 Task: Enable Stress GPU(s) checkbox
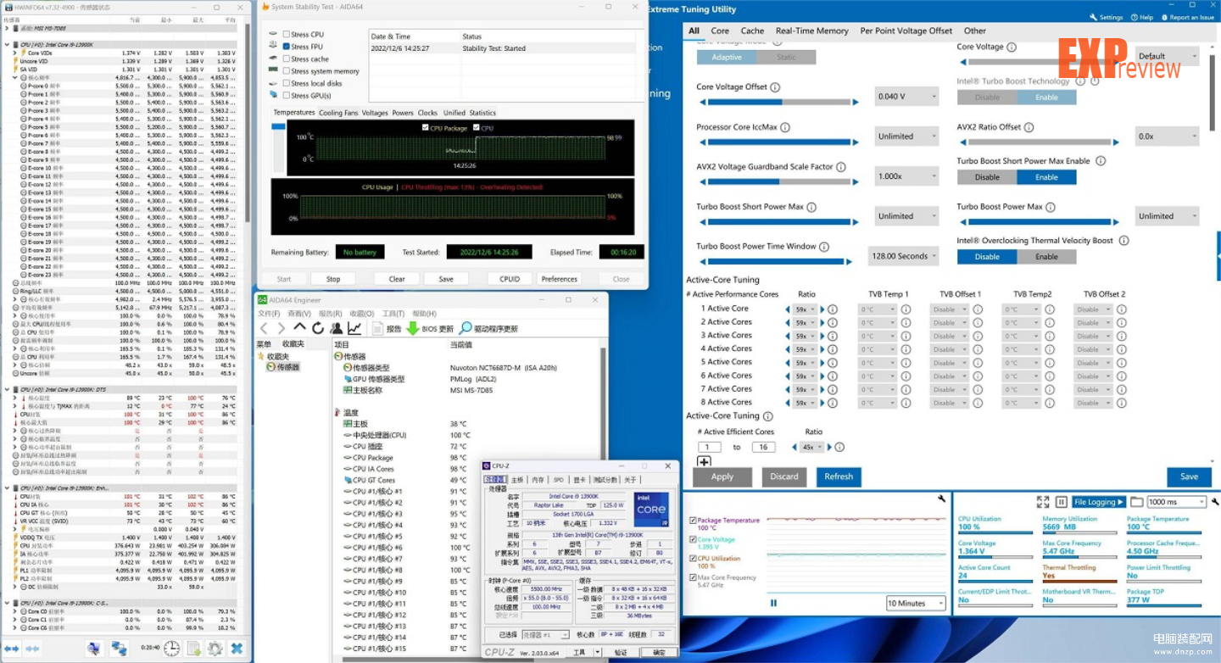coord(286,96)
